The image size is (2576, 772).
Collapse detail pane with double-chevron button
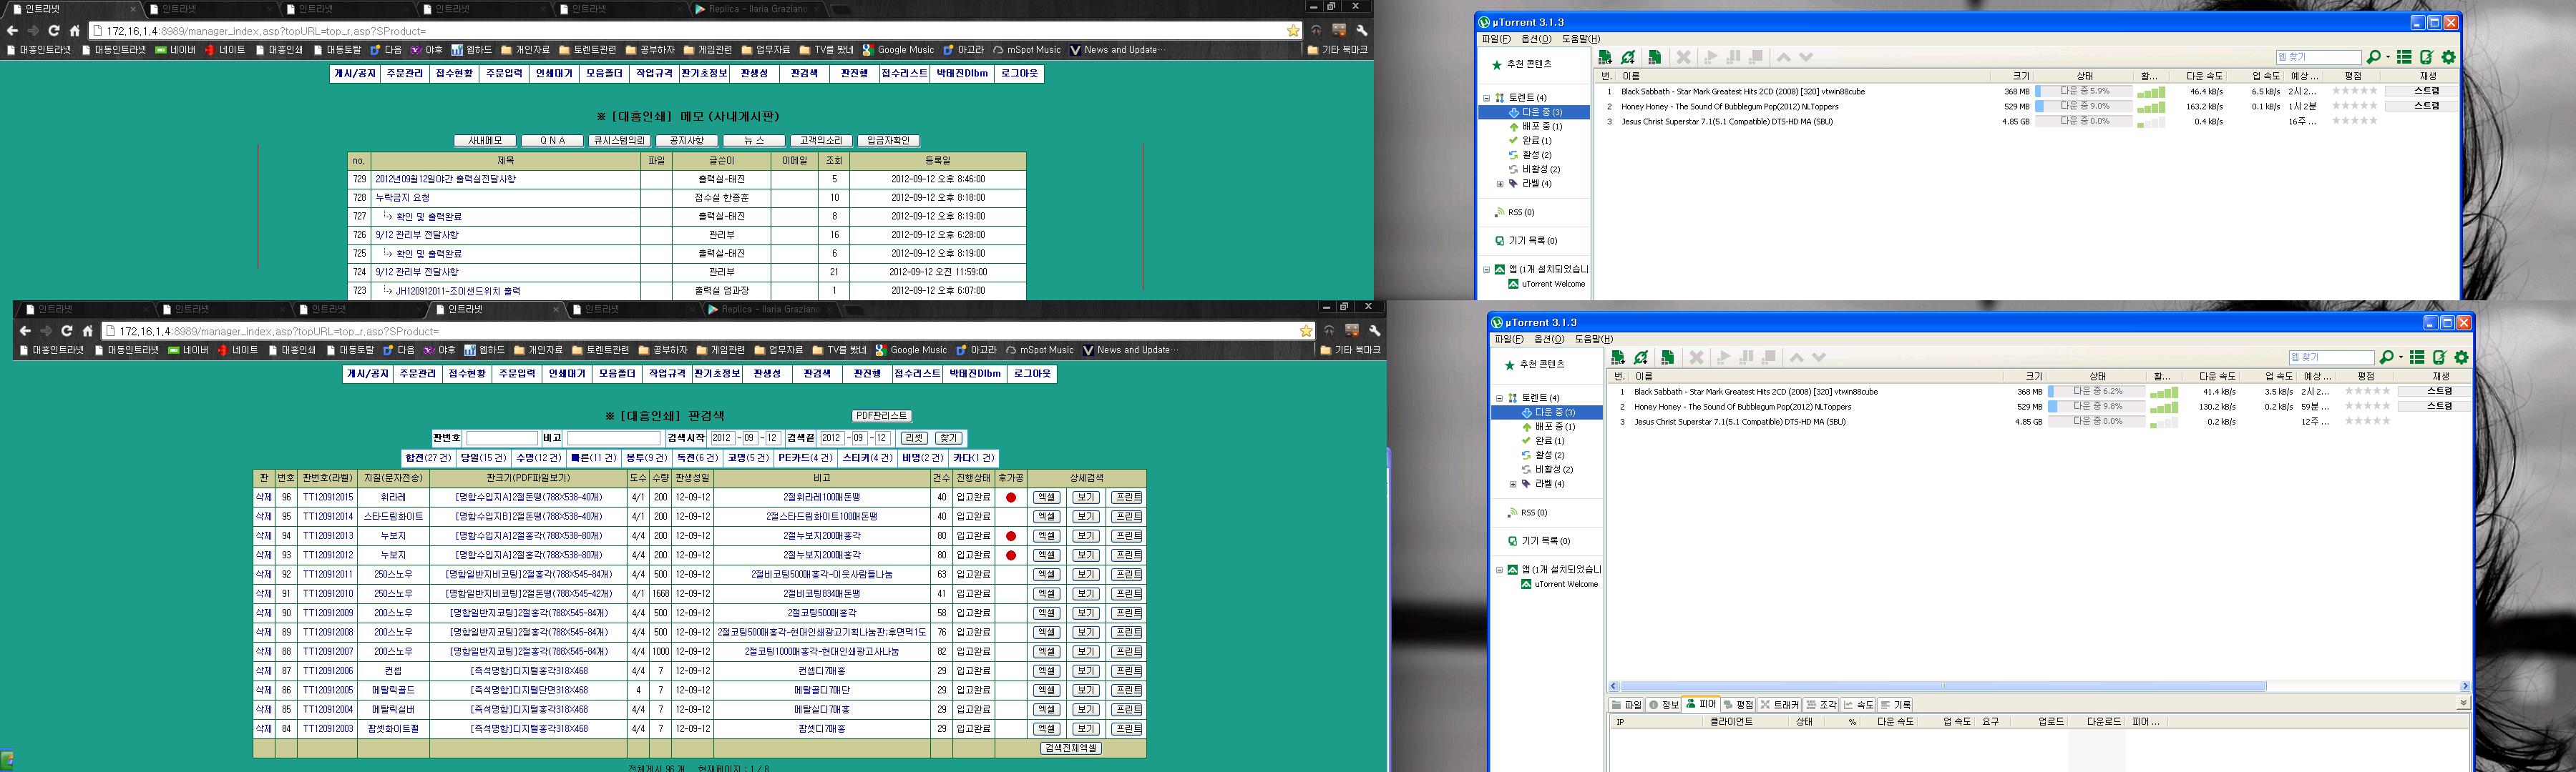(2462, 703)
